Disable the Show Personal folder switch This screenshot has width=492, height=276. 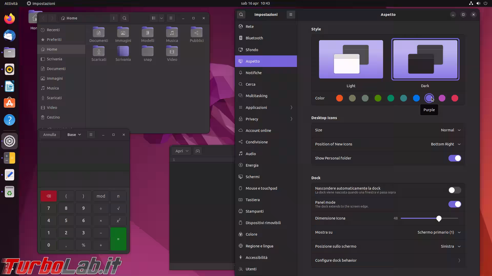455,158
